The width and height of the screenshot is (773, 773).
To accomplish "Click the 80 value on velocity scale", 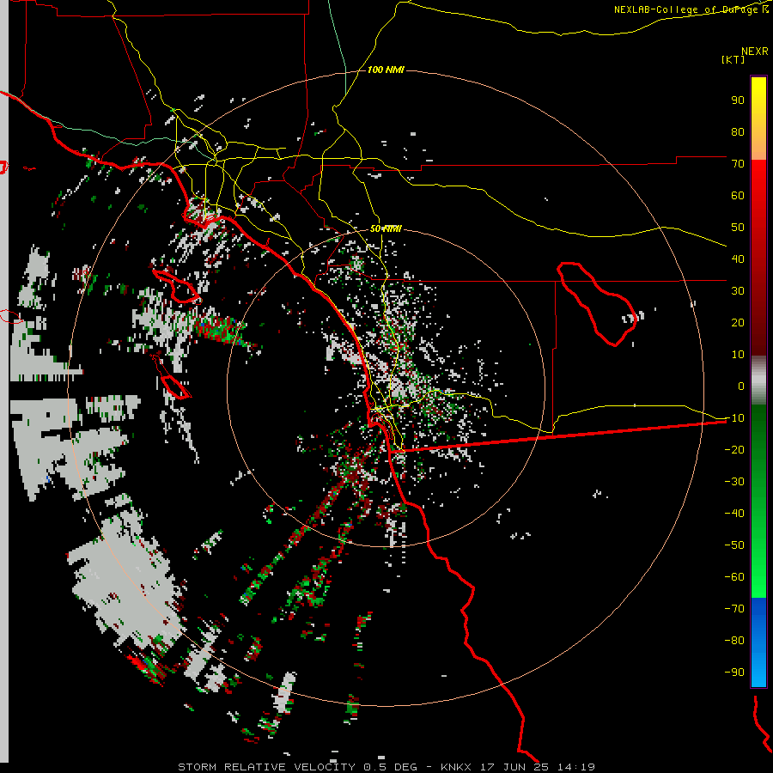I will click(x=738, y=131).
